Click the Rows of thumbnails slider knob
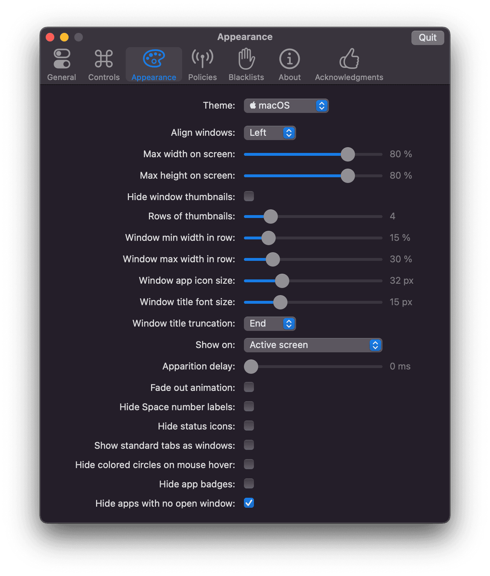The height and width of the screenshot is (576, 490). (x=270, y=217)
